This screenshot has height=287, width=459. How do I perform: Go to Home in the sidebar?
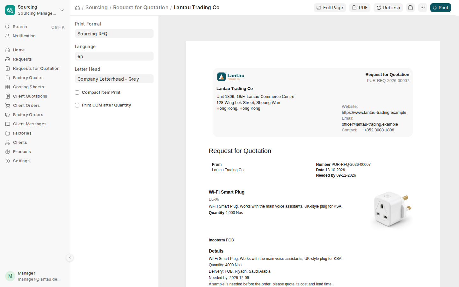[x=35, y=50]
